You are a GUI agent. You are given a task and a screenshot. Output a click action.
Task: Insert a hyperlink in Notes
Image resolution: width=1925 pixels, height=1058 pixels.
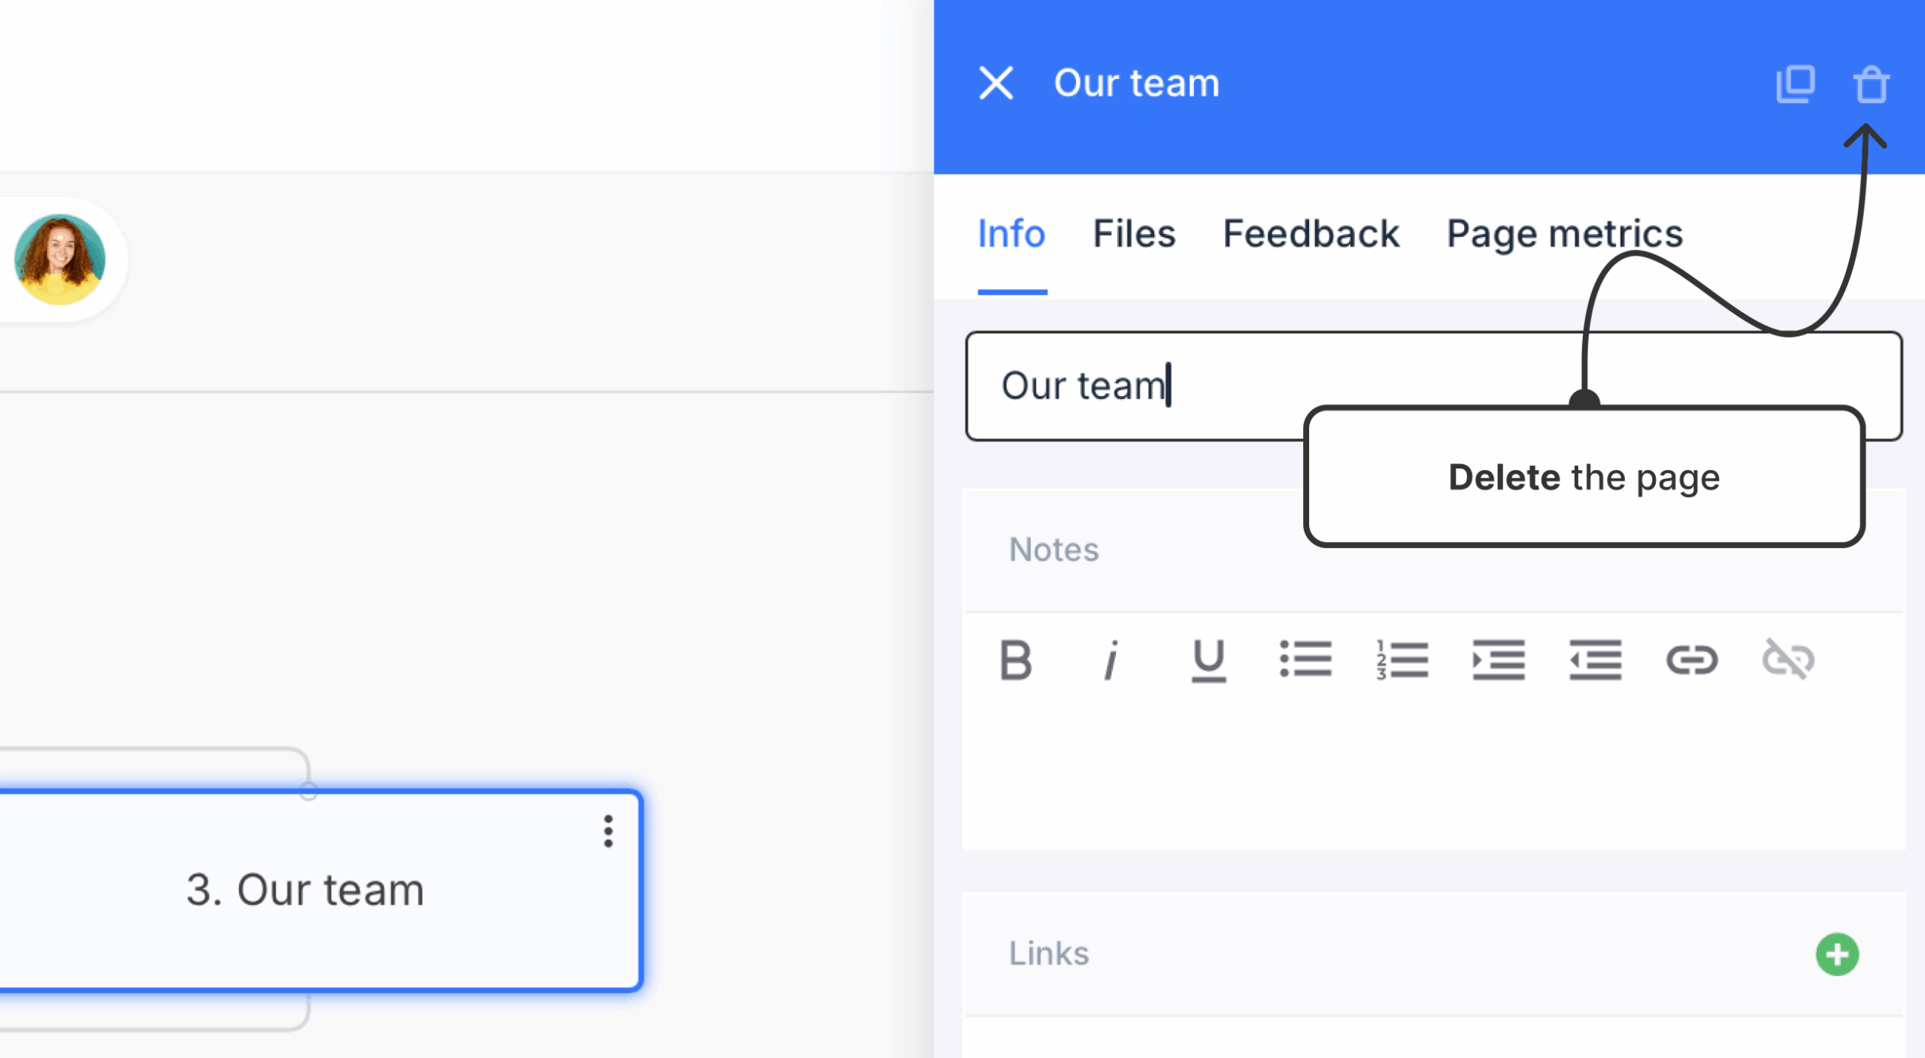coord(1692,660)
